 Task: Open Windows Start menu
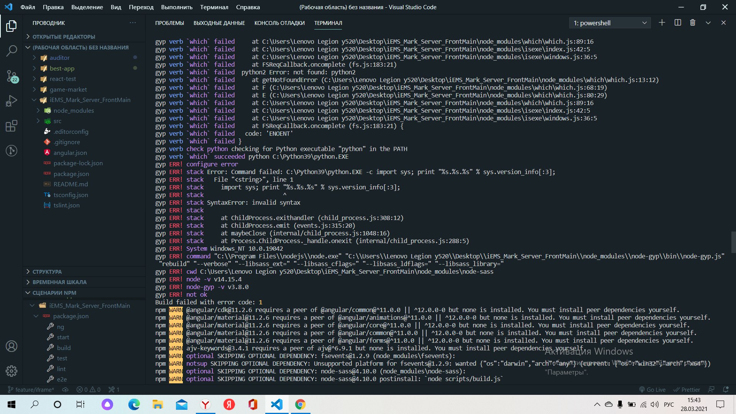(x=11, y=404)
